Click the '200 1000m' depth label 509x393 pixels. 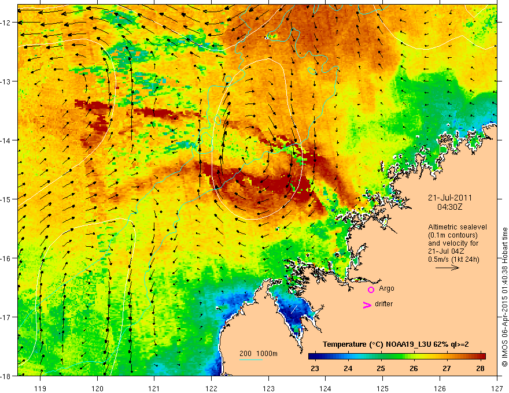click(x=259, y=354)
